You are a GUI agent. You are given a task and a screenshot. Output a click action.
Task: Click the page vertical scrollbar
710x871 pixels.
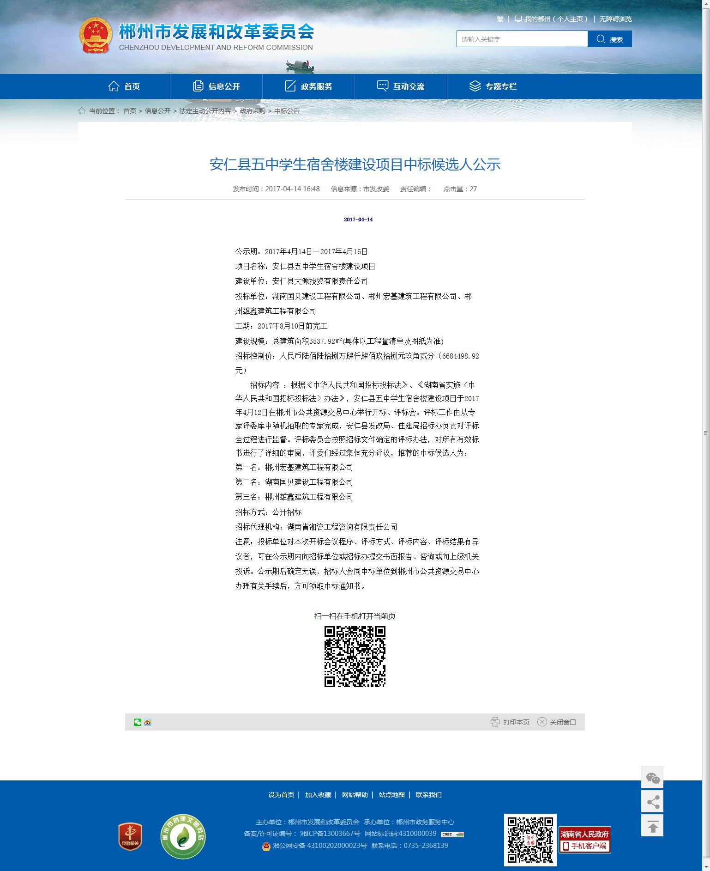pyautogui.click(x=706, y=433)
